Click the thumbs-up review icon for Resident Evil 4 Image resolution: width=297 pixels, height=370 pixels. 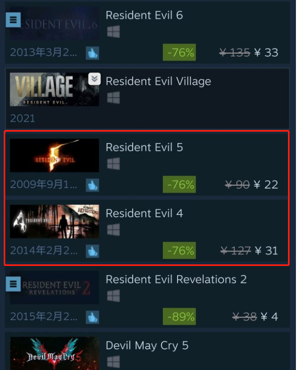point(92,251)
